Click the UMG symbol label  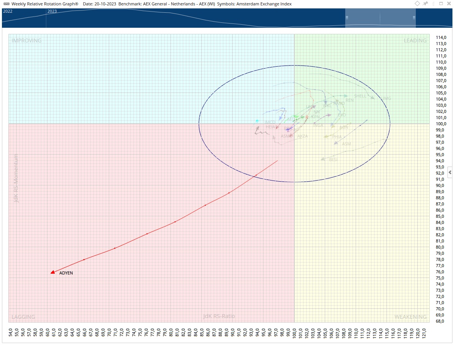[386, 98]
